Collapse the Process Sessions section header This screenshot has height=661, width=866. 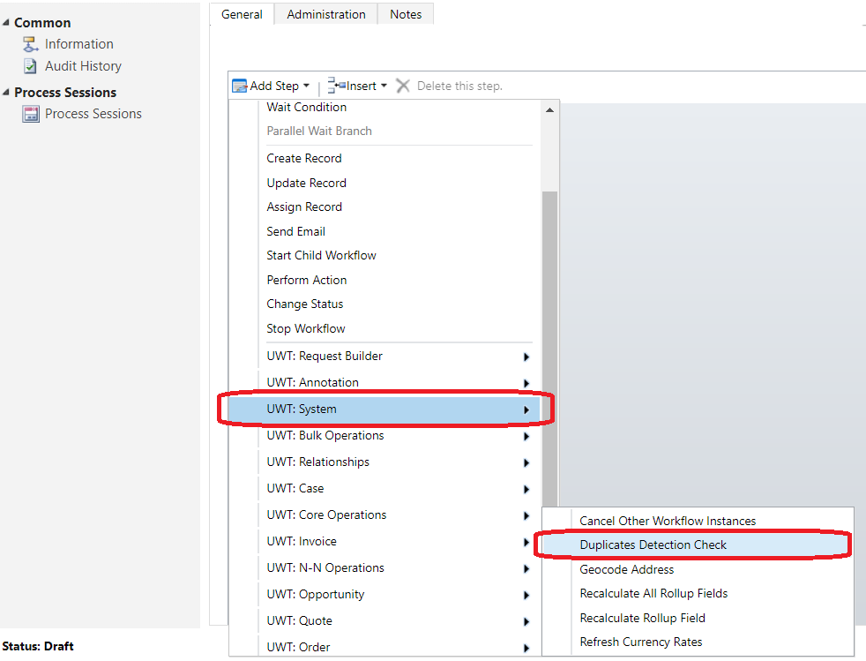[7, 93]
